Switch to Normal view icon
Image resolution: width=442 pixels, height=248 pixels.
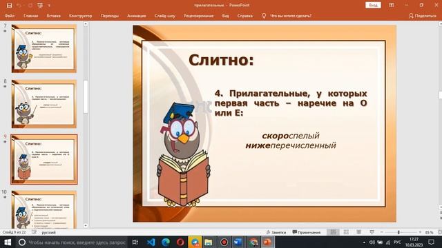(x=333, y=232)
